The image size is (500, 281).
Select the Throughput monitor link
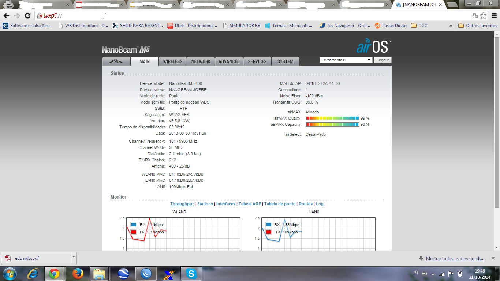pos(182,204)
